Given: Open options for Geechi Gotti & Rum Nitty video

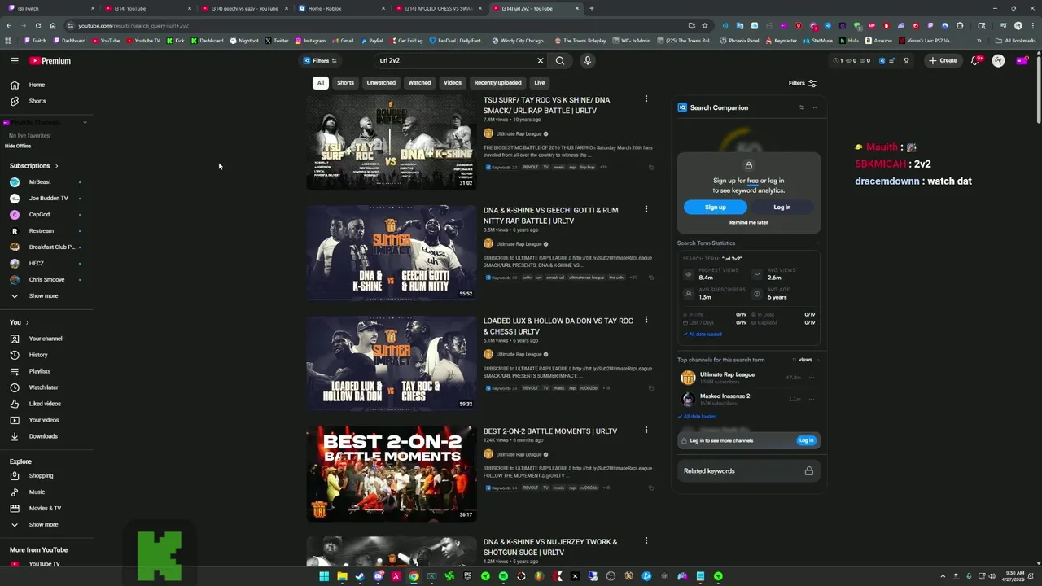Looking at the screenshot, I should (x=646, y=209).
